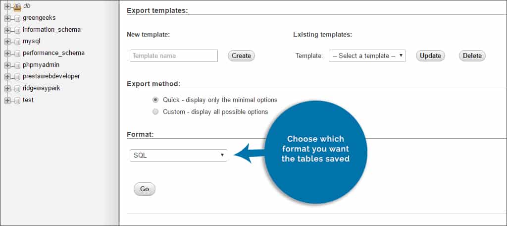This screenshot has height=226, width=507.
Task: Focus the Template name input field
Action: click(174, 56)
